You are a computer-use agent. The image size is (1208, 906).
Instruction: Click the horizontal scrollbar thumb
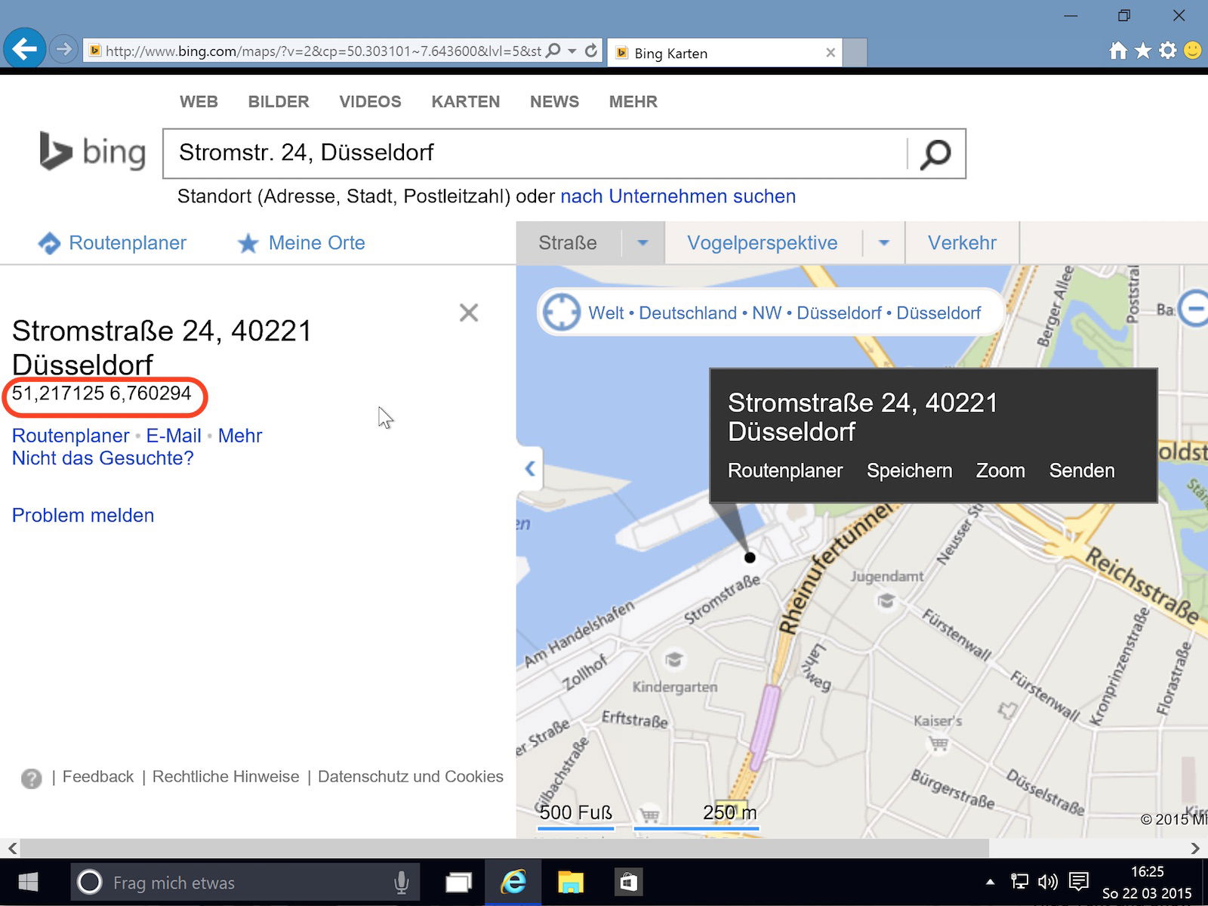point(504,848)
